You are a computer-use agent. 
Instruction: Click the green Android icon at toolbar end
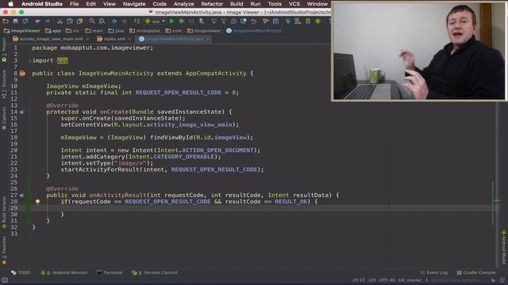point(317,21)
